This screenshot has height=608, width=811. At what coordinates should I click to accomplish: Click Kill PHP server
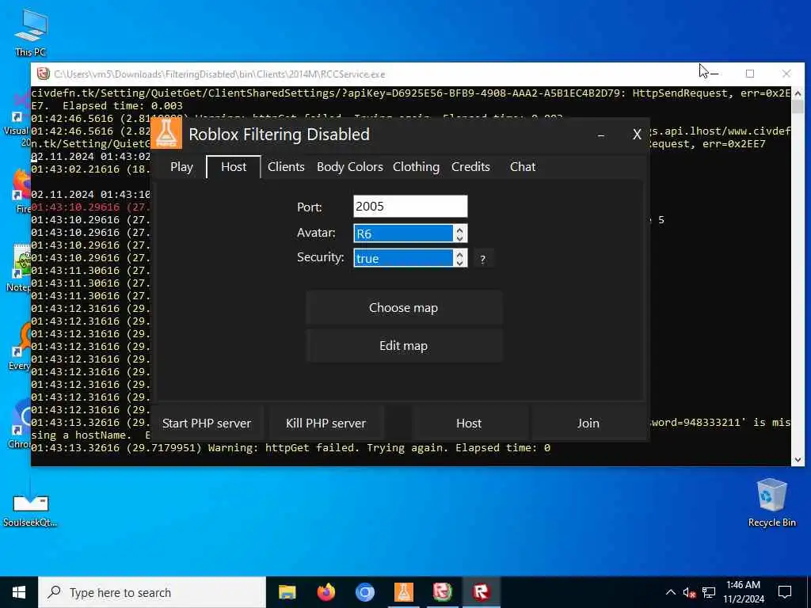326,423
